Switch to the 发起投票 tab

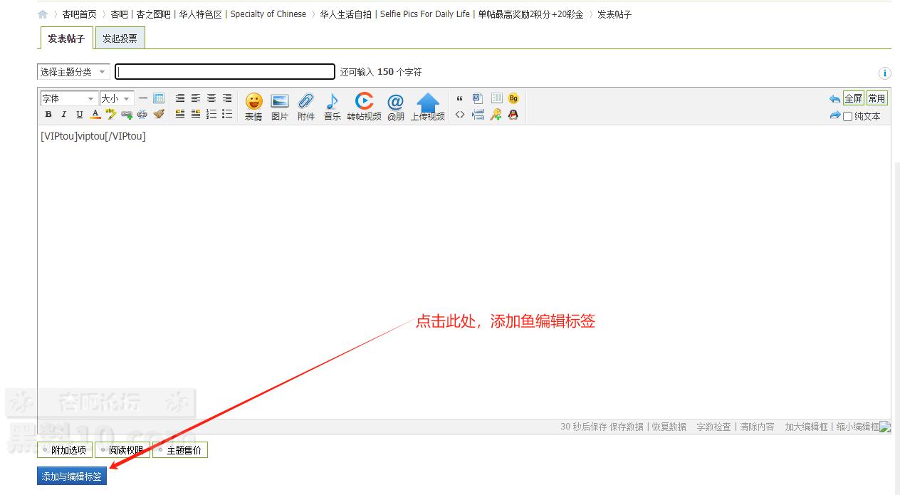(x=120, y=39)
